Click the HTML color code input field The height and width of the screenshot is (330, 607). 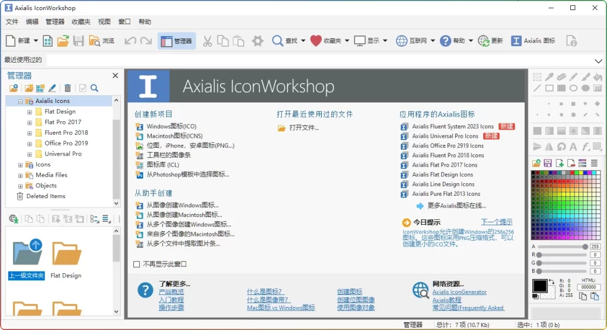click(589, 287)
